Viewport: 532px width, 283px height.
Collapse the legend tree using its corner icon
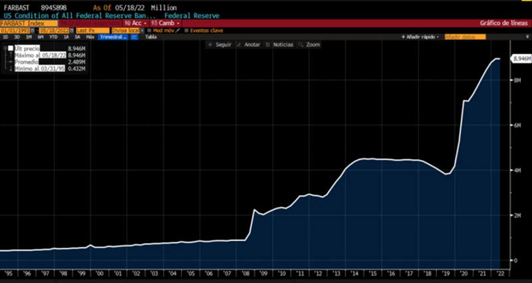5,48
